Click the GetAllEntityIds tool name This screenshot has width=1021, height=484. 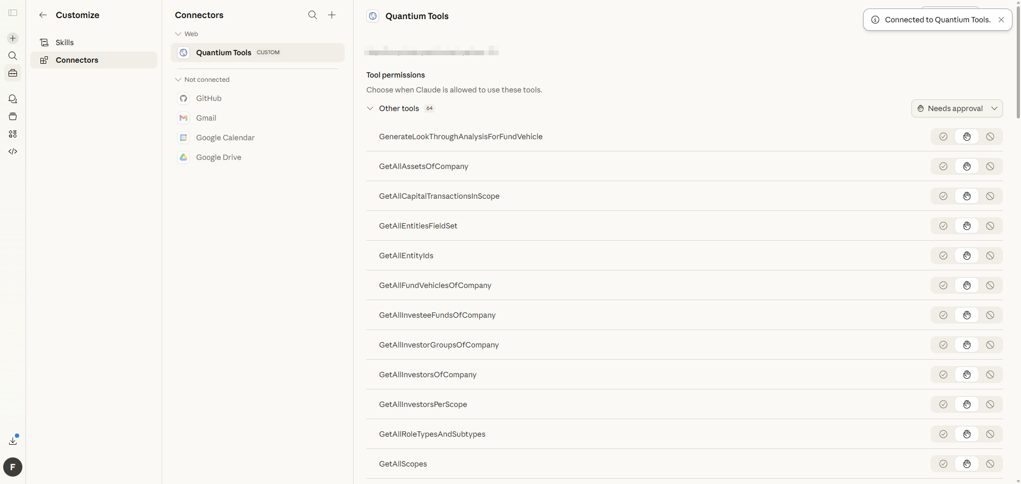[x=406, y=256]
